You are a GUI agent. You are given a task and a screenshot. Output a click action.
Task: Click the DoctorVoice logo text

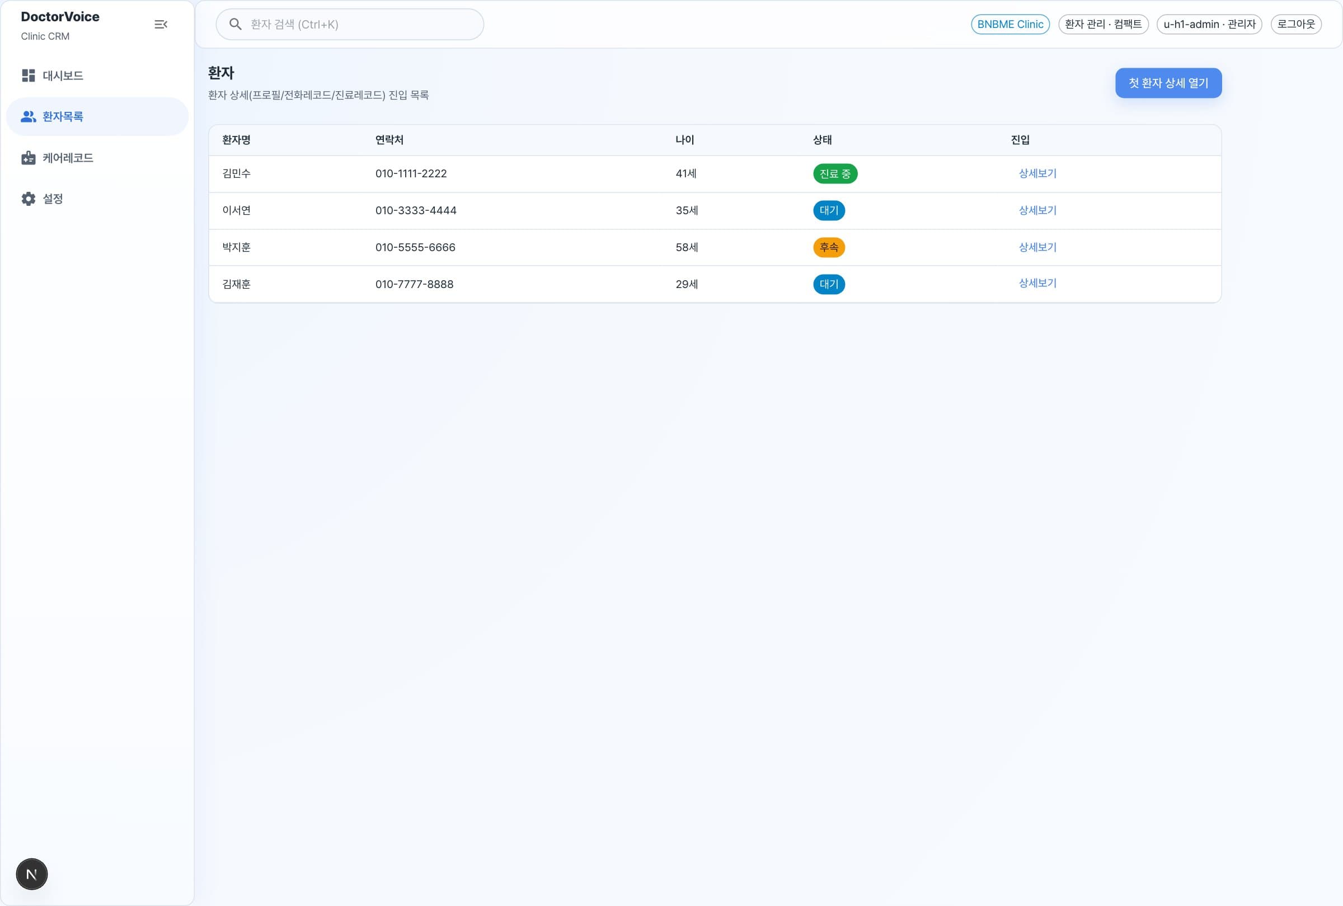pos(59,16)
